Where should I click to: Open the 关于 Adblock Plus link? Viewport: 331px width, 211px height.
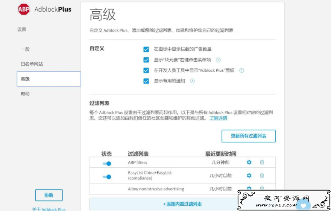tap(49, 209)
